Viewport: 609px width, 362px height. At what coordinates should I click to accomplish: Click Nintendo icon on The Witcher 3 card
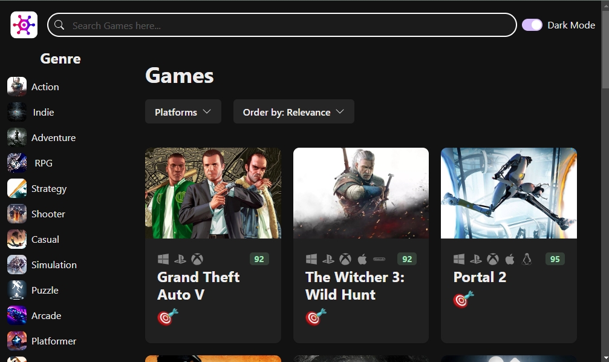(x=379, y=259)
